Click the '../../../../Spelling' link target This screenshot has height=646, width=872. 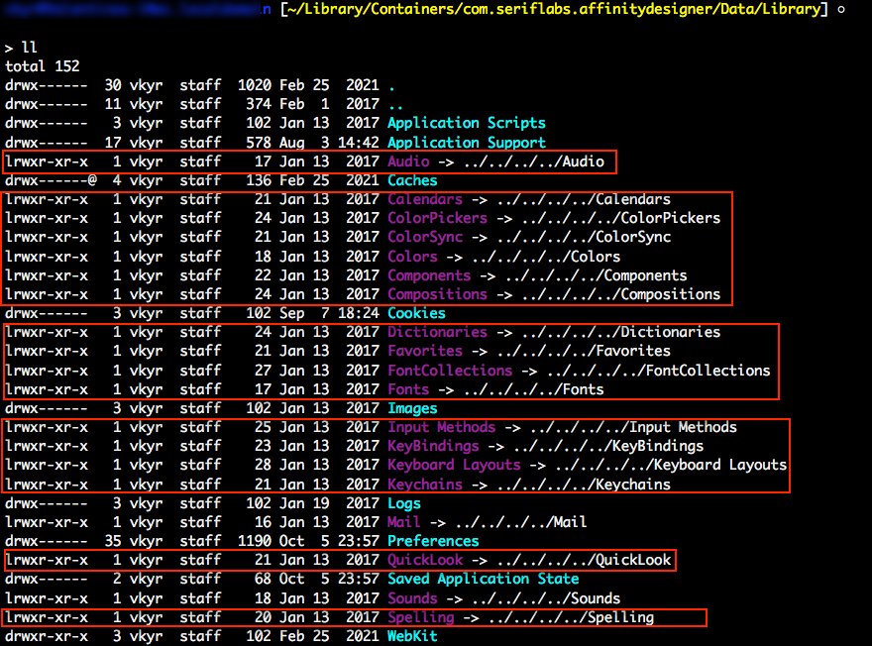571,617
